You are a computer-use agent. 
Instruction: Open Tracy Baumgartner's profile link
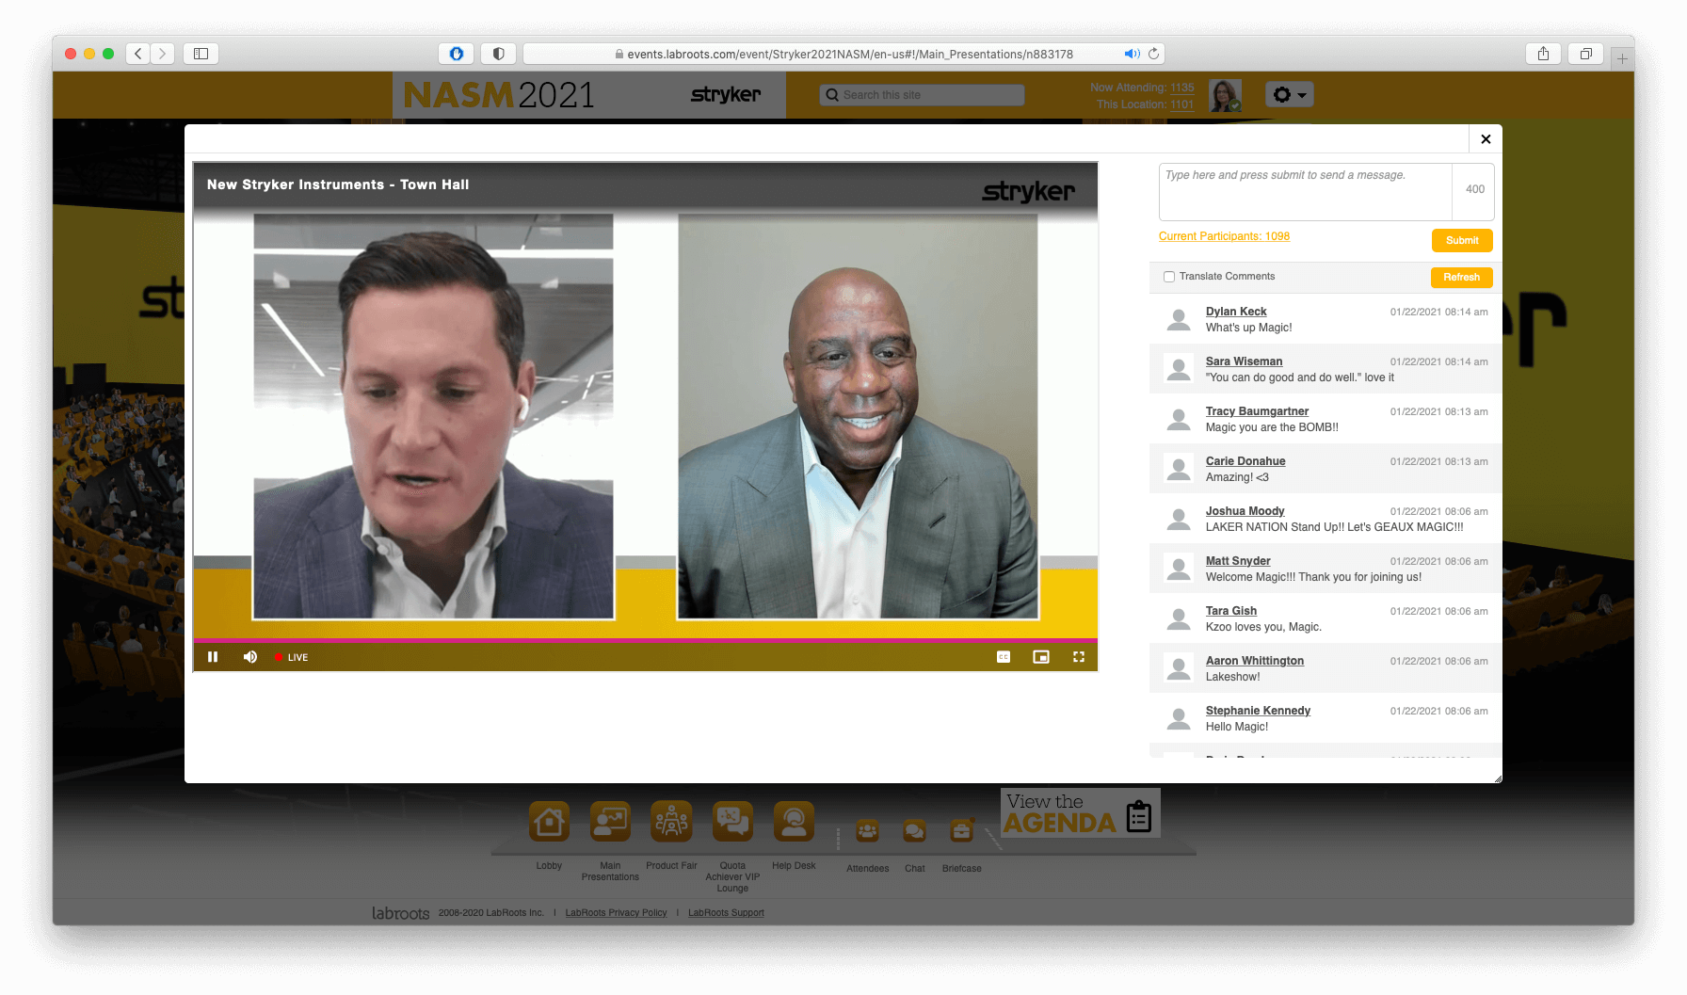[1257, 411]
